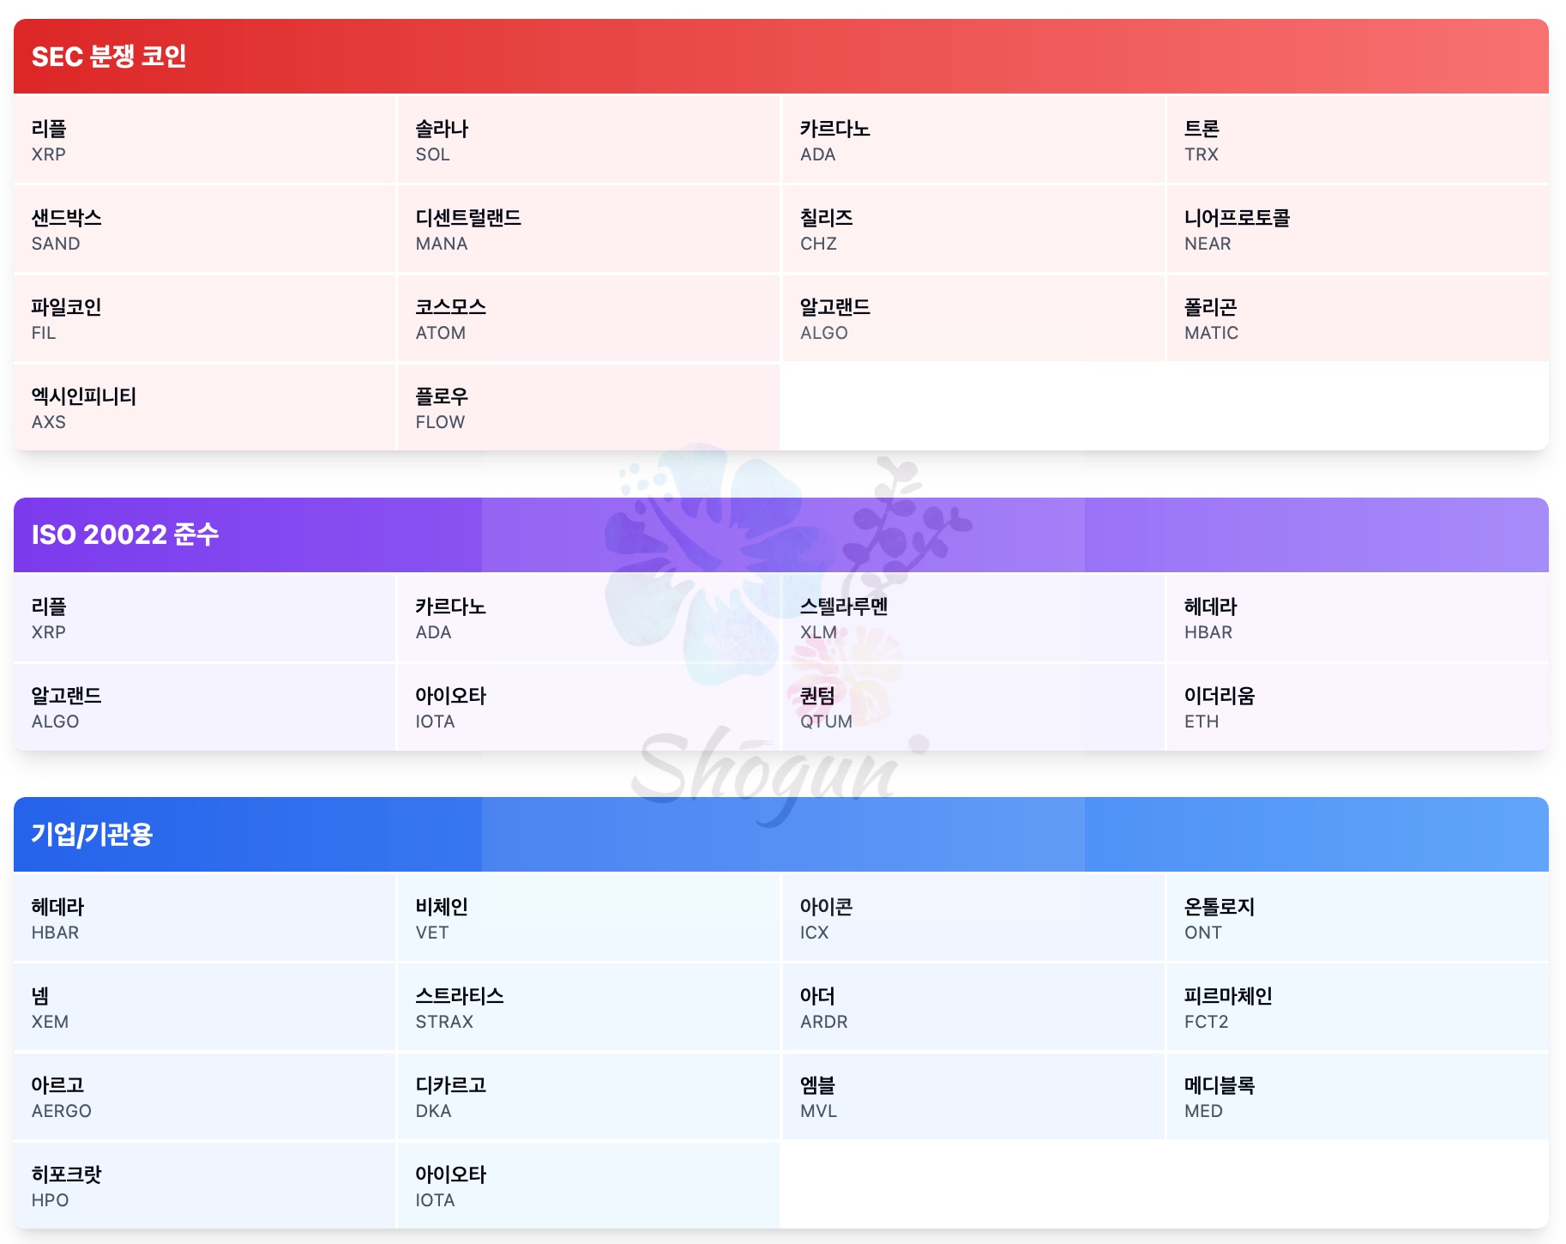Viewport: 1566px width, 1244px height.
Task: Select the 히포크랏 HPO card
Action: 204,1186
